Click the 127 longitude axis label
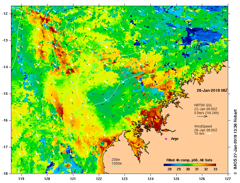The height and width of the screenshot is (183, 240). [228, 179]
